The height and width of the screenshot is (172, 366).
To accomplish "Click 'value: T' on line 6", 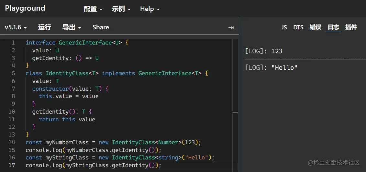I will coord(46,81).
